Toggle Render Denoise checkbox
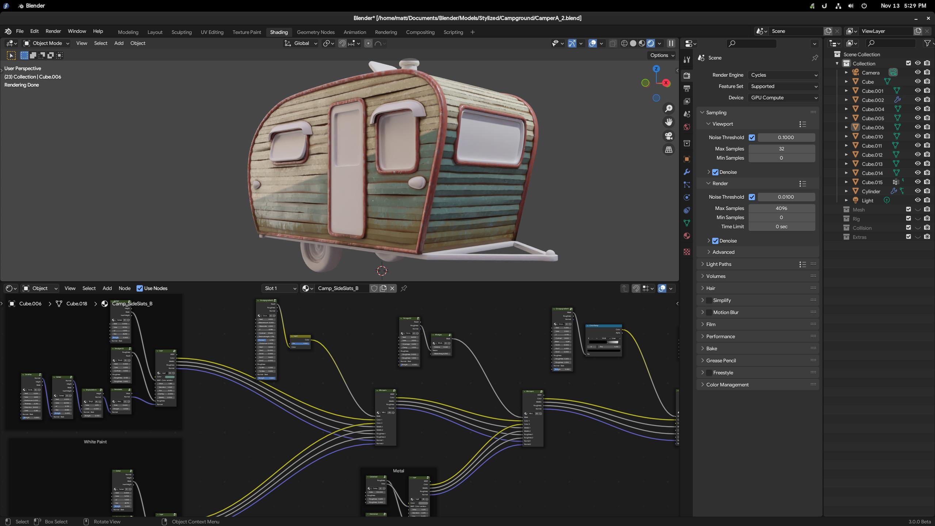 pos(715,241)
